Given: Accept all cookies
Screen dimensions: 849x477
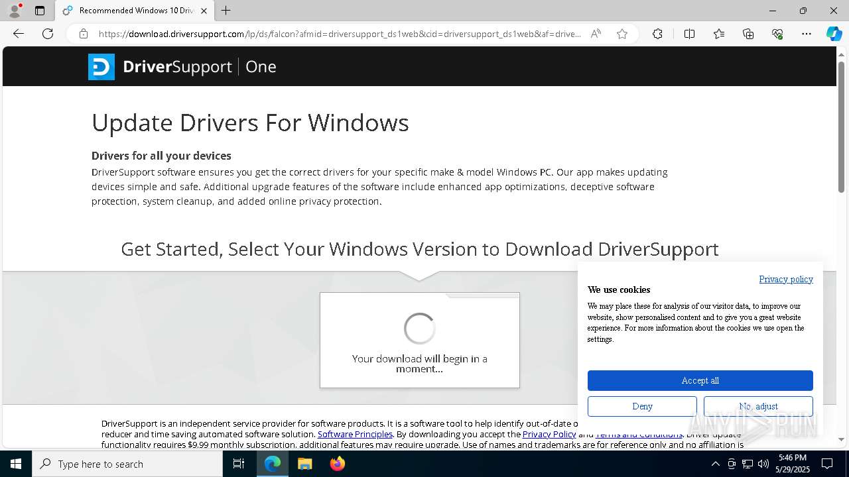Looking at the screenshot, I should click(x=700, y=380).
